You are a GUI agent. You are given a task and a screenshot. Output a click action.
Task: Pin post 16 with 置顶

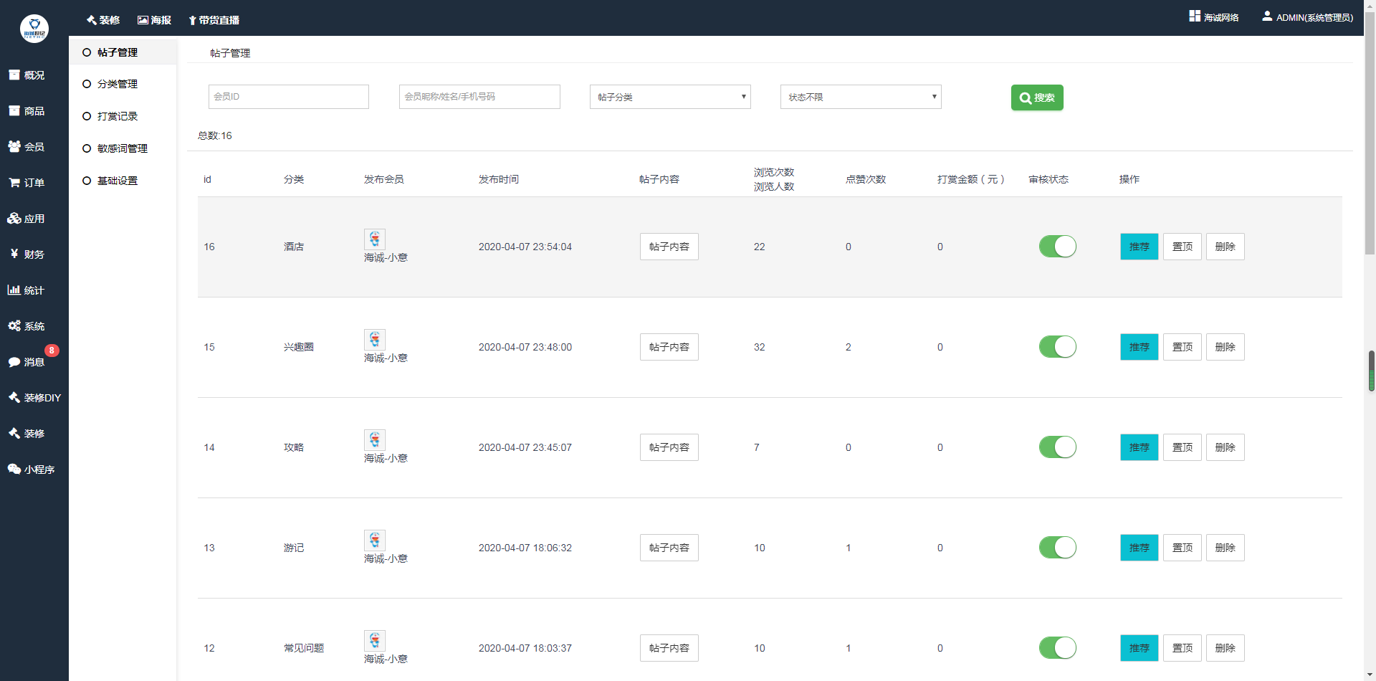[1182, 247]
